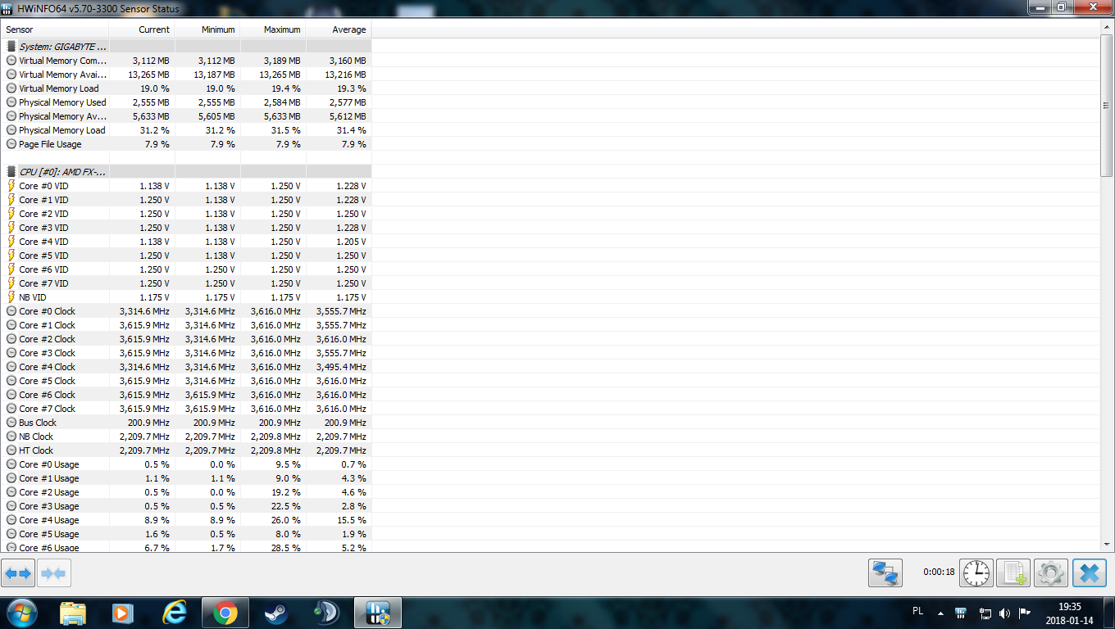Start sensor logging with the sheet-plus icon

(x=1013, y=573)
